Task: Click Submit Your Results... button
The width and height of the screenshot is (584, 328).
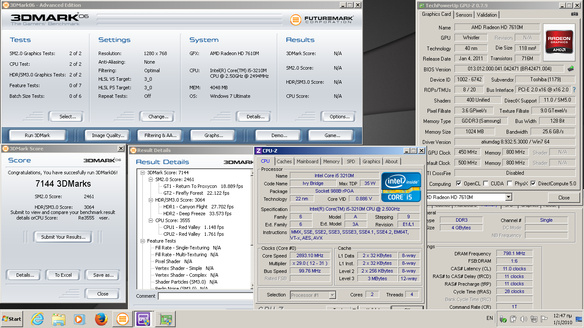Action: pos(63,237)
